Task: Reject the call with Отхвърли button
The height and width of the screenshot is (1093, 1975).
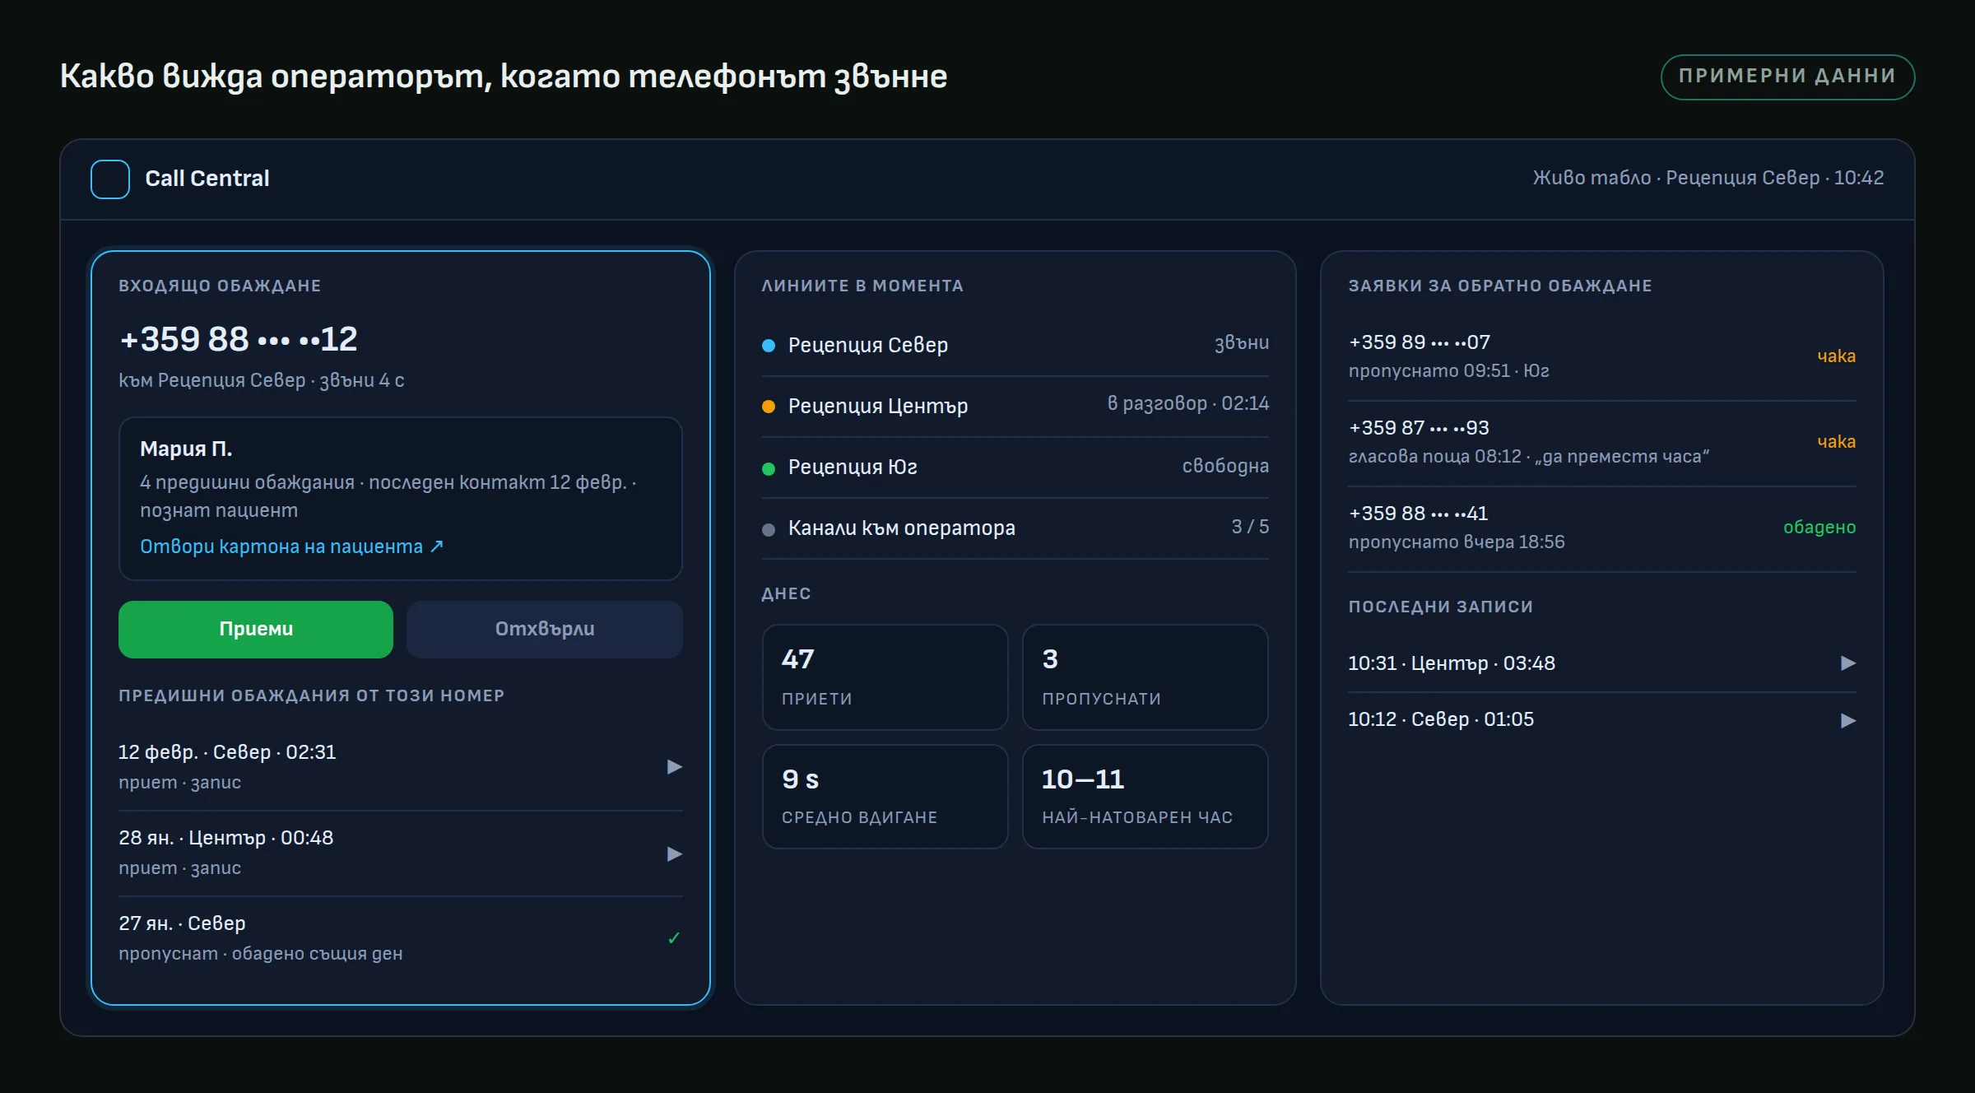Action: click(x=545, y=630)
